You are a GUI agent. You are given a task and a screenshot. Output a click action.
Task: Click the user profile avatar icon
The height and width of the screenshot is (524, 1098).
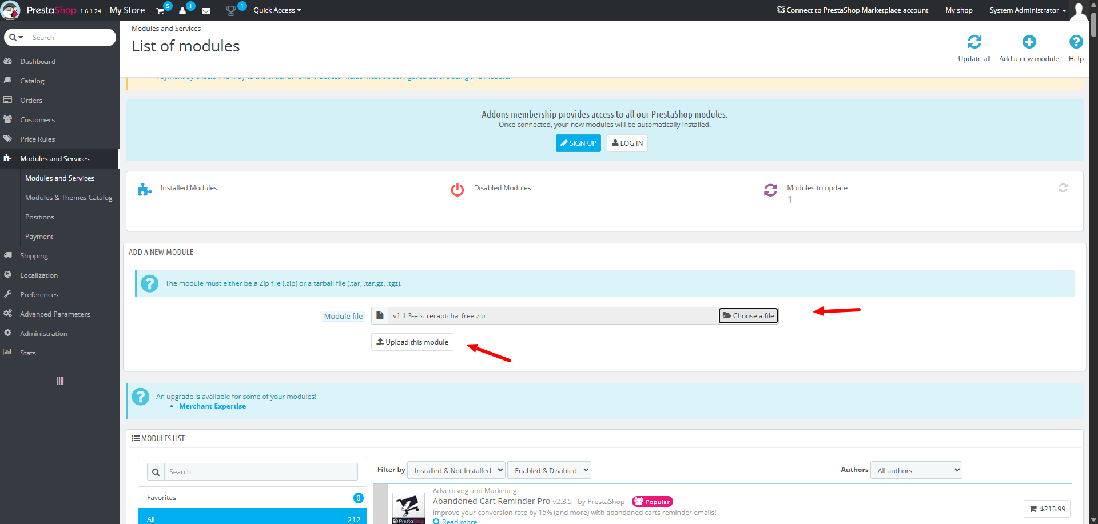pos(1079,11)
